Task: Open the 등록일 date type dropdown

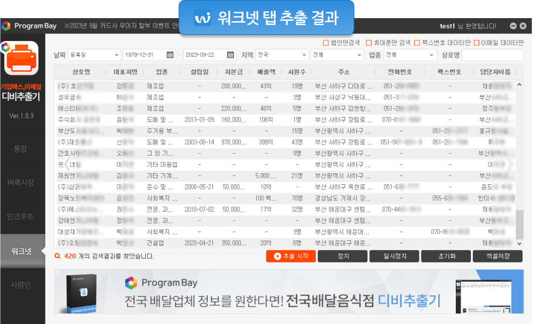Action: pos(95,54)
